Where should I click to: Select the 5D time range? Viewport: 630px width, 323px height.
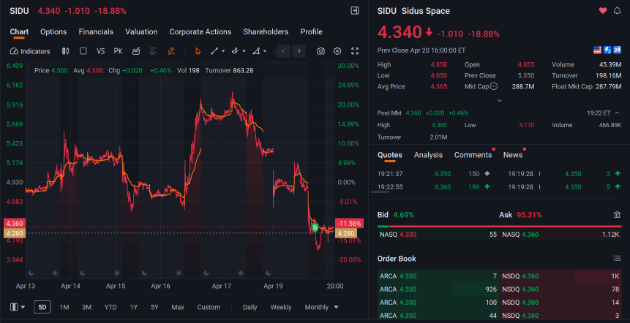click(42, 308)
